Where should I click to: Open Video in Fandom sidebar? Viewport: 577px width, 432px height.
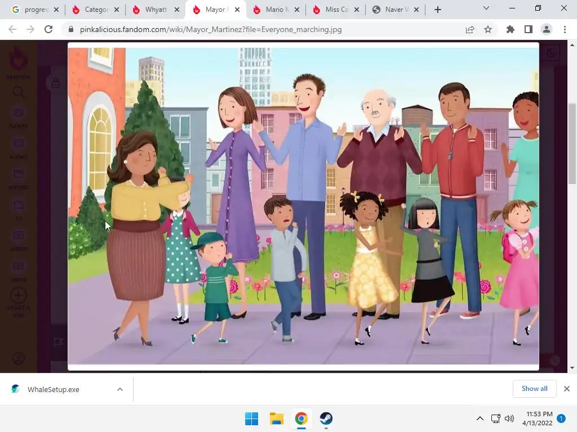point(19,241)
